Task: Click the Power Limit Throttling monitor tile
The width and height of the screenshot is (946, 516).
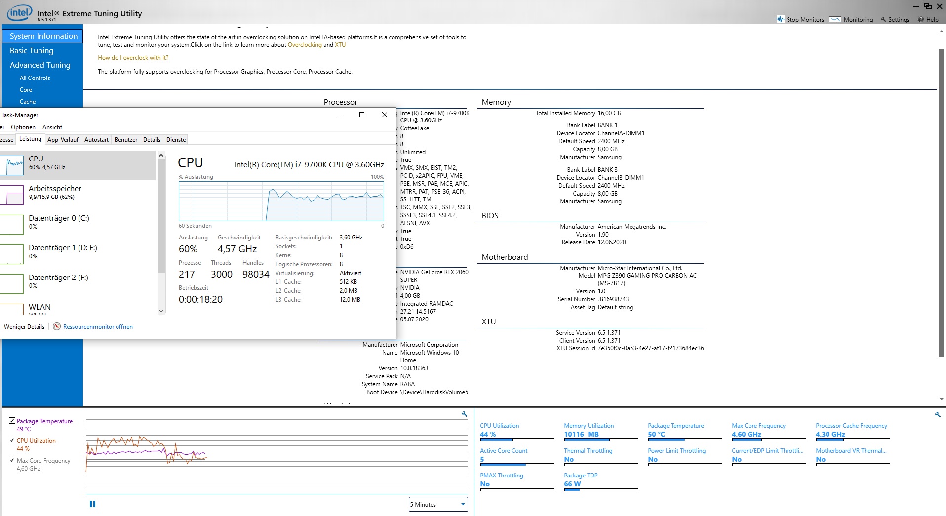Action: (685, 457)
